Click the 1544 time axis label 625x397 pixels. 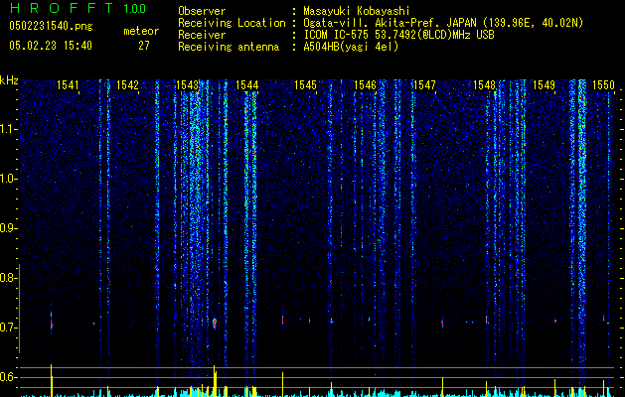pyautogui.click(x=246, y=84)
